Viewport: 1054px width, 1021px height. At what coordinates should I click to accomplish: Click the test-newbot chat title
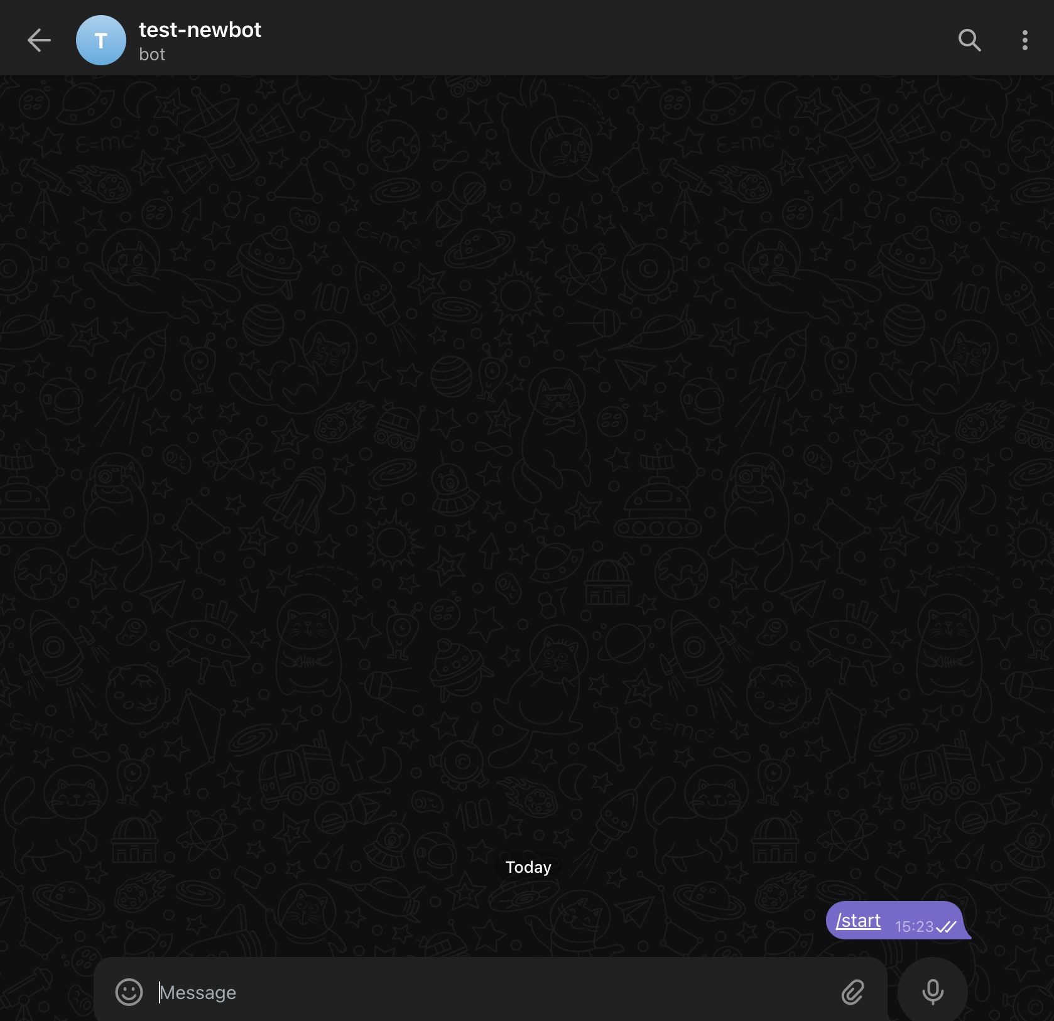pyautogui.click(x=200, y=30)
